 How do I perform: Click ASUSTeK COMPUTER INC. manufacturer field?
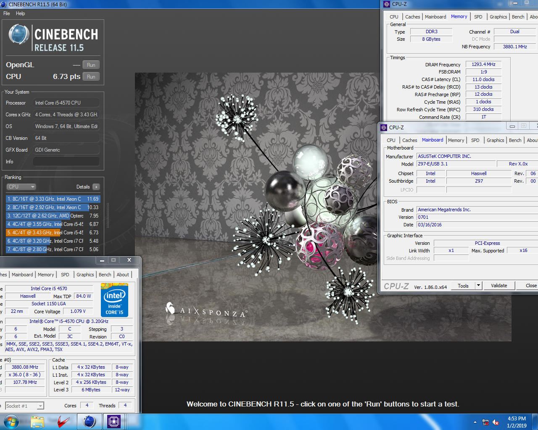click(477, 156)
